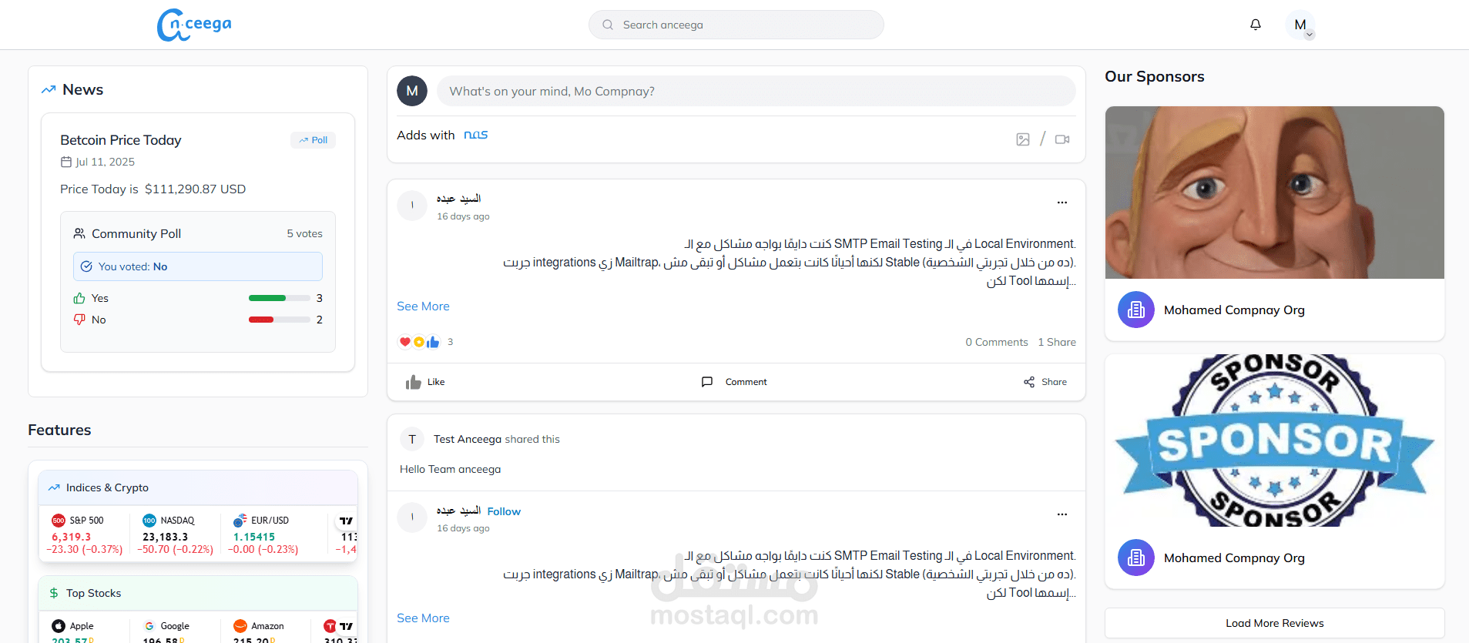Click the Yes vote progress bar
The width and height of the screenshot is (1469, 643).
(279, 298)
